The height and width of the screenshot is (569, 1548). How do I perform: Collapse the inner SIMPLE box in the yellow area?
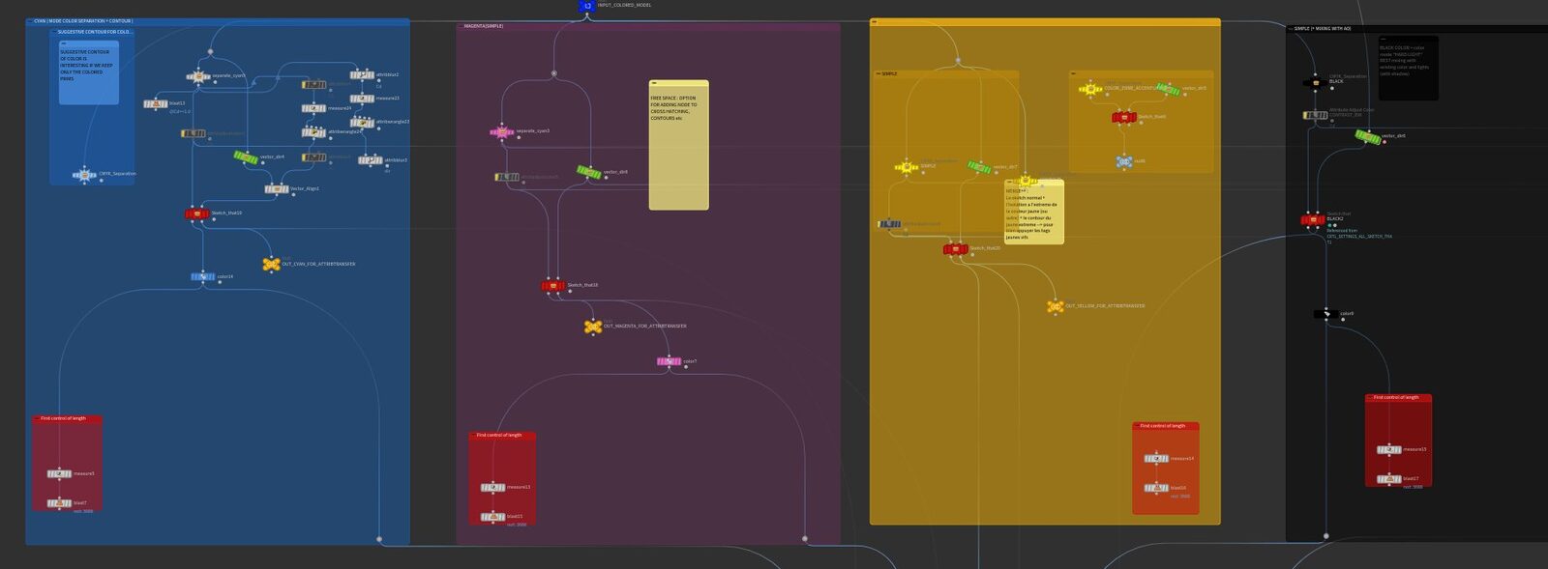[x=878, y=73]
